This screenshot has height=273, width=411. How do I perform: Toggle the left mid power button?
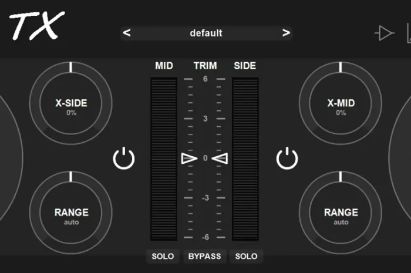coord(124,159)
